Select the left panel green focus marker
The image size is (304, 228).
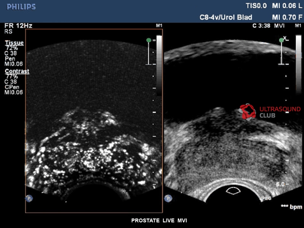[x=149, y=40]
